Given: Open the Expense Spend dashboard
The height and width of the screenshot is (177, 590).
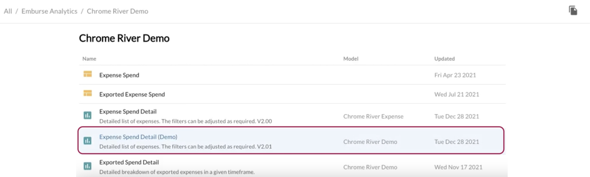Looking at the screenshot, I should 119,75.
